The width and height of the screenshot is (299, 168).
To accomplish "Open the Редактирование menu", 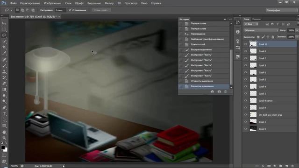I will click(30, 3).
